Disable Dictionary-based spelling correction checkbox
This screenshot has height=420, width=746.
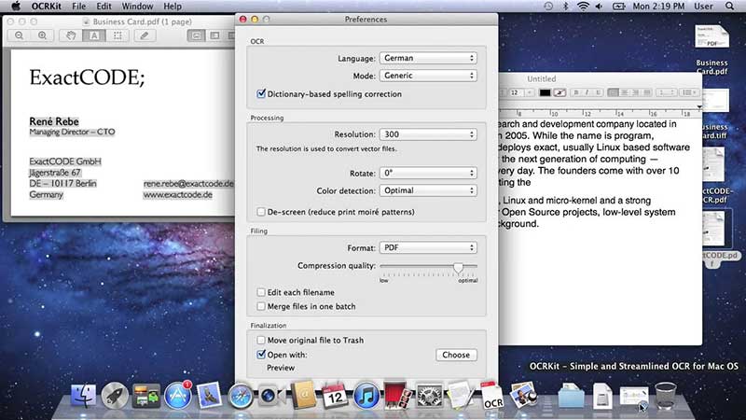click(261, 94)
